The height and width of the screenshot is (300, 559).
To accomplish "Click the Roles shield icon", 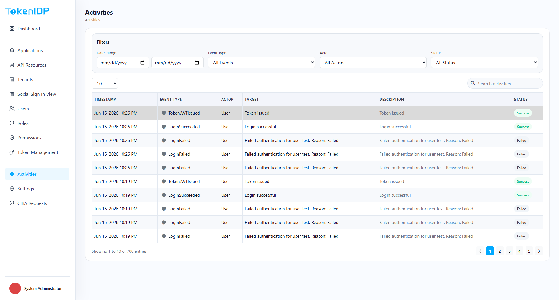I will coord(12,123).
